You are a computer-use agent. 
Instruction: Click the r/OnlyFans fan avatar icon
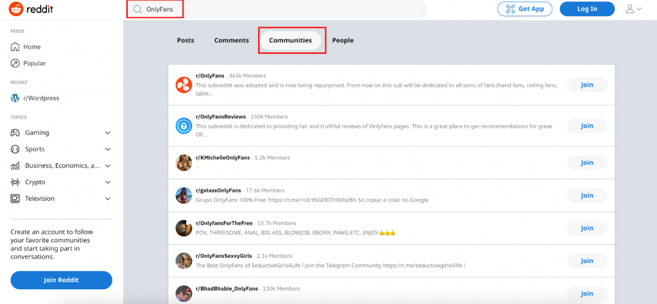pyautogui.click(x=183, y=85)
